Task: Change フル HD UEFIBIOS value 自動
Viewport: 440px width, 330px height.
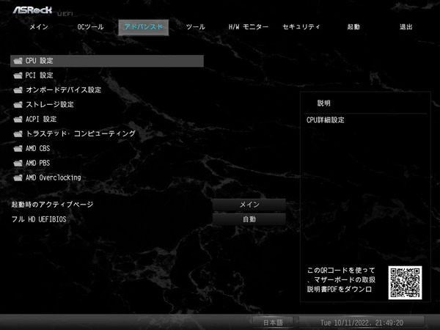Action: (249, 219)
